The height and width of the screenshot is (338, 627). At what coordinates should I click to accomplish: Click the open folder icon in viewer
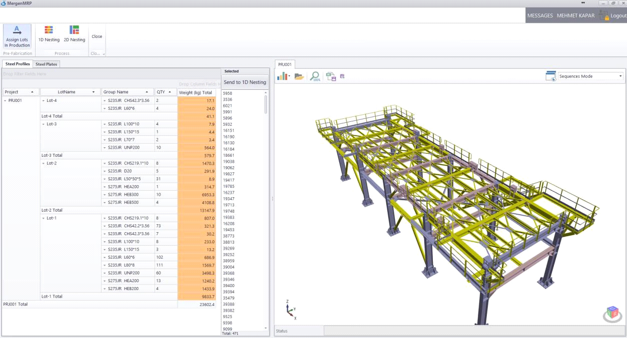[x=299, y=76]
